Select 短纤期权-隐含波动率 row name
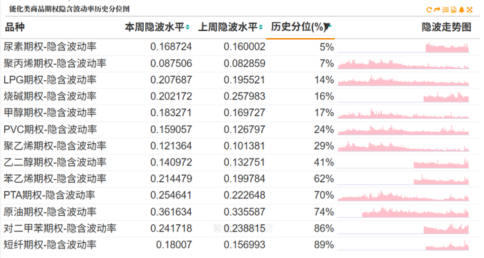This screenshot has width=484, height=258. (x=50, y=245)
